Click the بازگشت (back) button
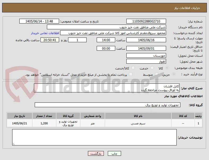209x160 pixels. coord(96,154)
